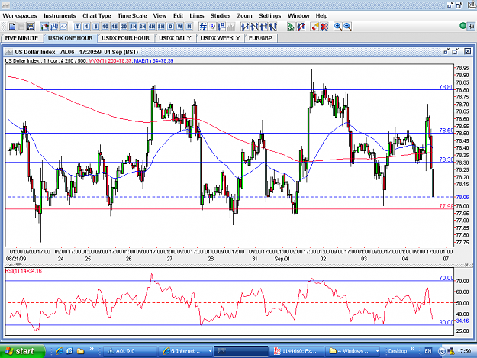Select the weekly (W) time scale button
Viewport: 477px width, 358px height.
pos(180,27)
